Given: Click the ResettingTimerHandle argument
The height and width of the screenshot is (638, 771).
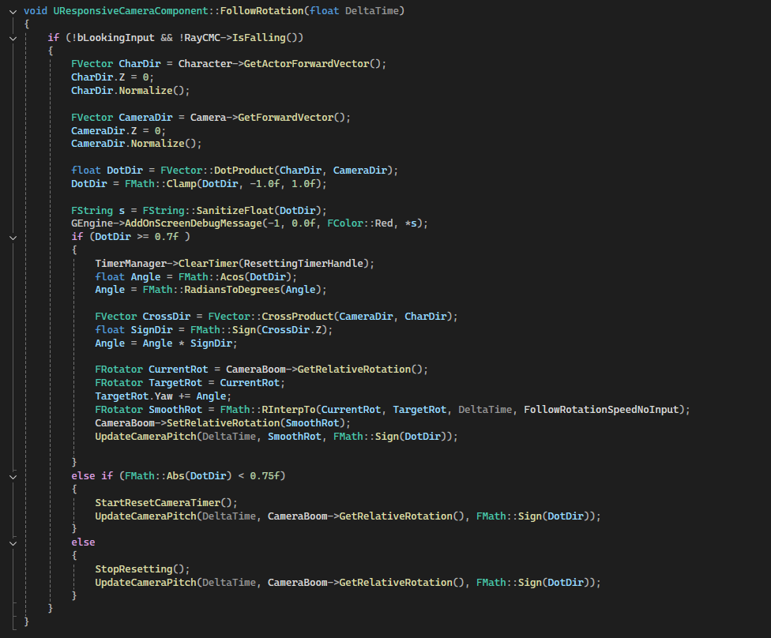Looking at the screenshot, I should (306, 263).
